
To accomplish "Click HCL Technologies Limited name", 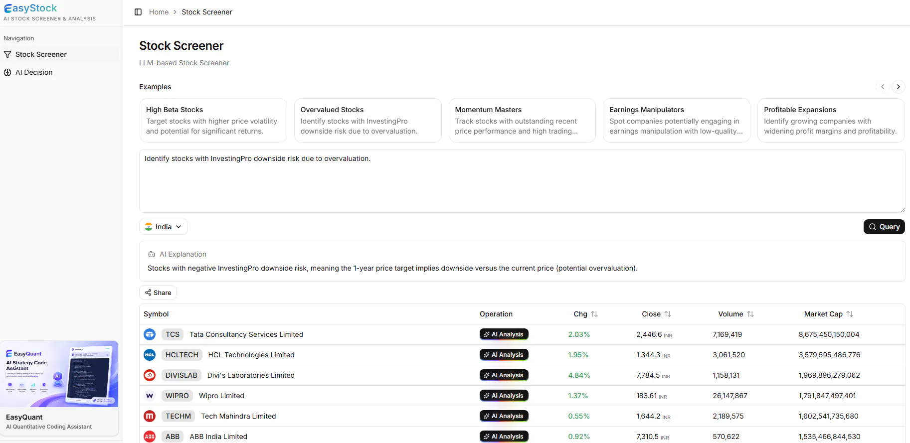I will [251, 355].
